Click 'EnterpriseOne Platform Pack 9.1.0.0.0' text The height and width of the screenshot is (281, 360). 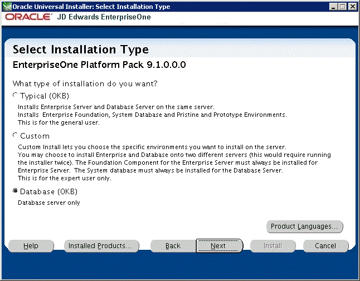(99, 65)
